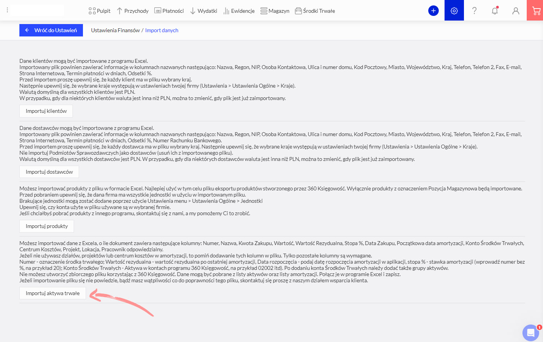Open the shopping cart icon
The height and width of the screenshot is (342, 543).
pos(536,10)
